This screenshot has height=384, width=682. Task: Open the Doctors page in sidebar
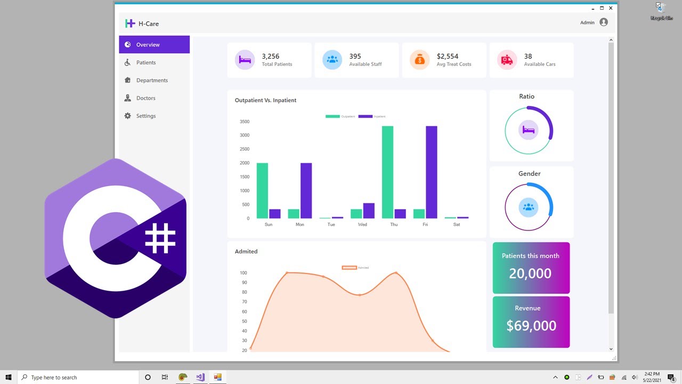click(154, 98)
